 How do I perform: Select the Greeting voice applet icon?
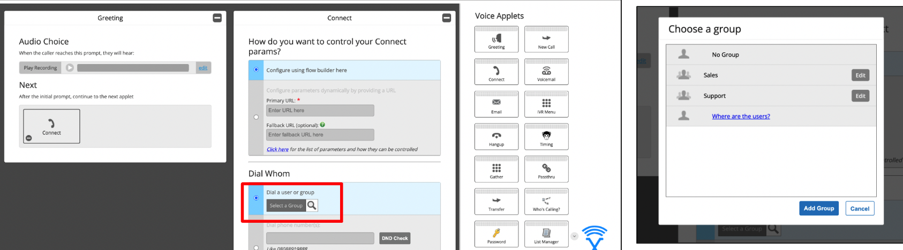coord(496,40)
